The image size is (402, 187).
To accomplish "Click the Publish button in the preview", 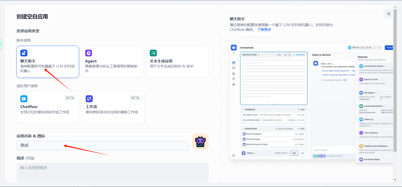I will point(389,48).
